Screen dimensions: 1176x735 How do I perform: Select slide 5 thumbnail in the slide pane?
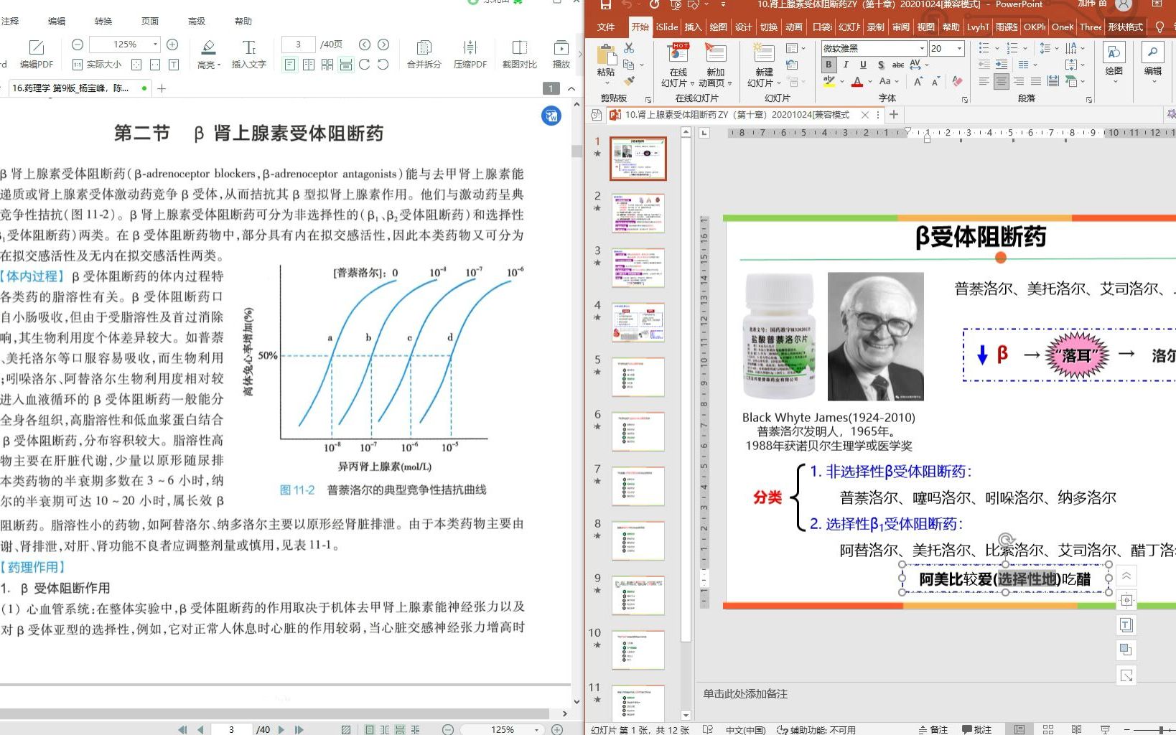point(638,376)
